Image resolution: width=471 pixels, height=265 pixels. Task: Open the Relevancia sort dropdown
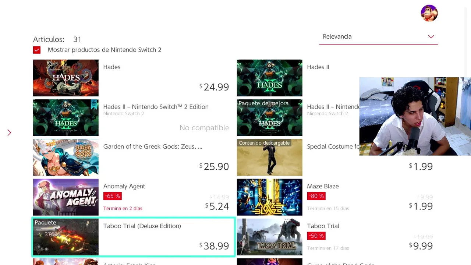[x=378, y=37]
